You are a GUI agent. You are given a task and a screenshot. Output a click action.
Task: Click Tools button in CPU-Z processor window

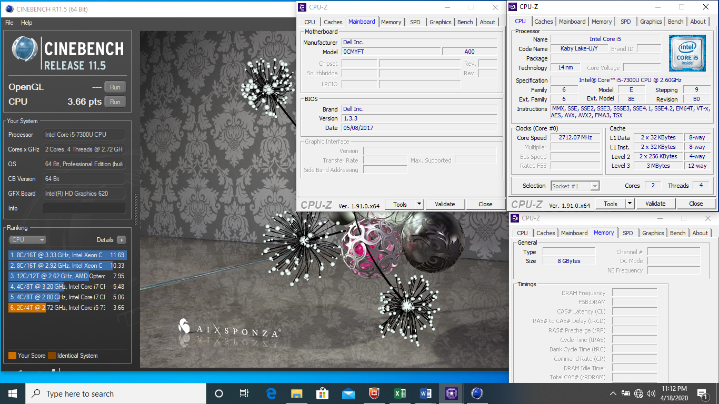pos(611,204)
